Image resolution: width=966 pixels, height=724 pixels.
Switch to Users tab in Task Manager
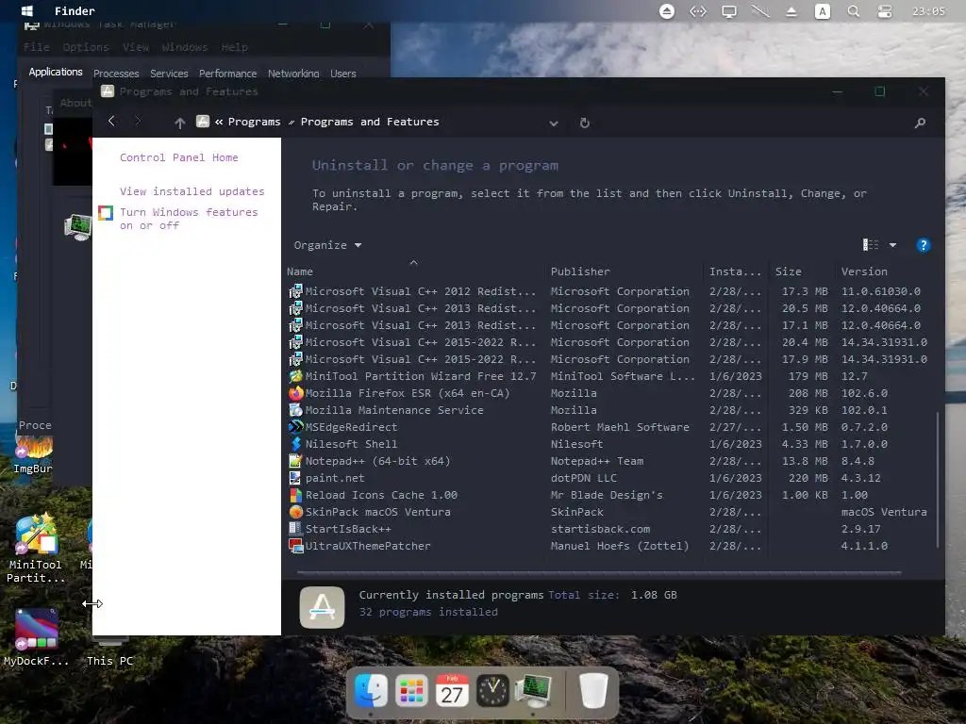point(343,74)
